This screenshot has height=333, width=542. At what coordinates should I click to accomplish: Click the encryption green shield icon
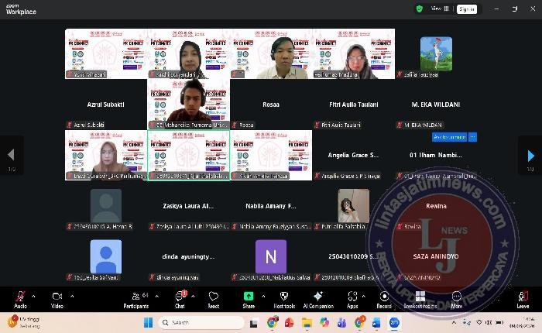pos(420,9)
